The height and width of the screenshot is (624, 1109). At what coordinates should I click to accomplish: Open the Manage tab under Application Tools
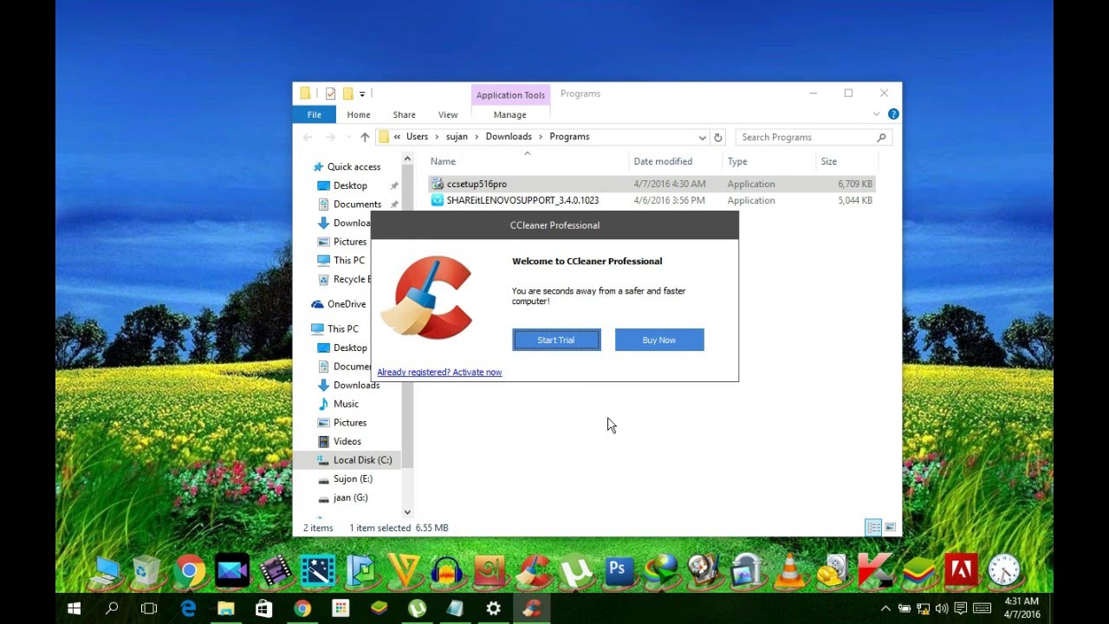[x=509, y=114]
